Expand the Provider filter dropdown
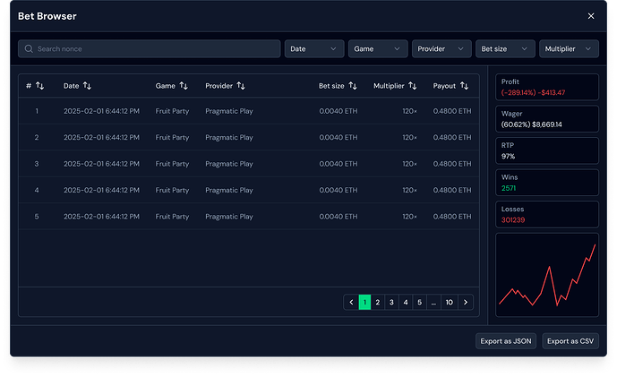 point(441,48)
